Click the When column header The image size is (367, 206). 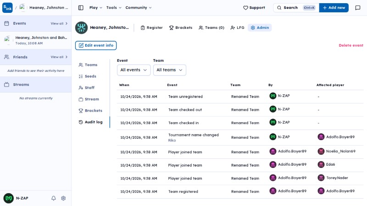[x=124, y=85]
